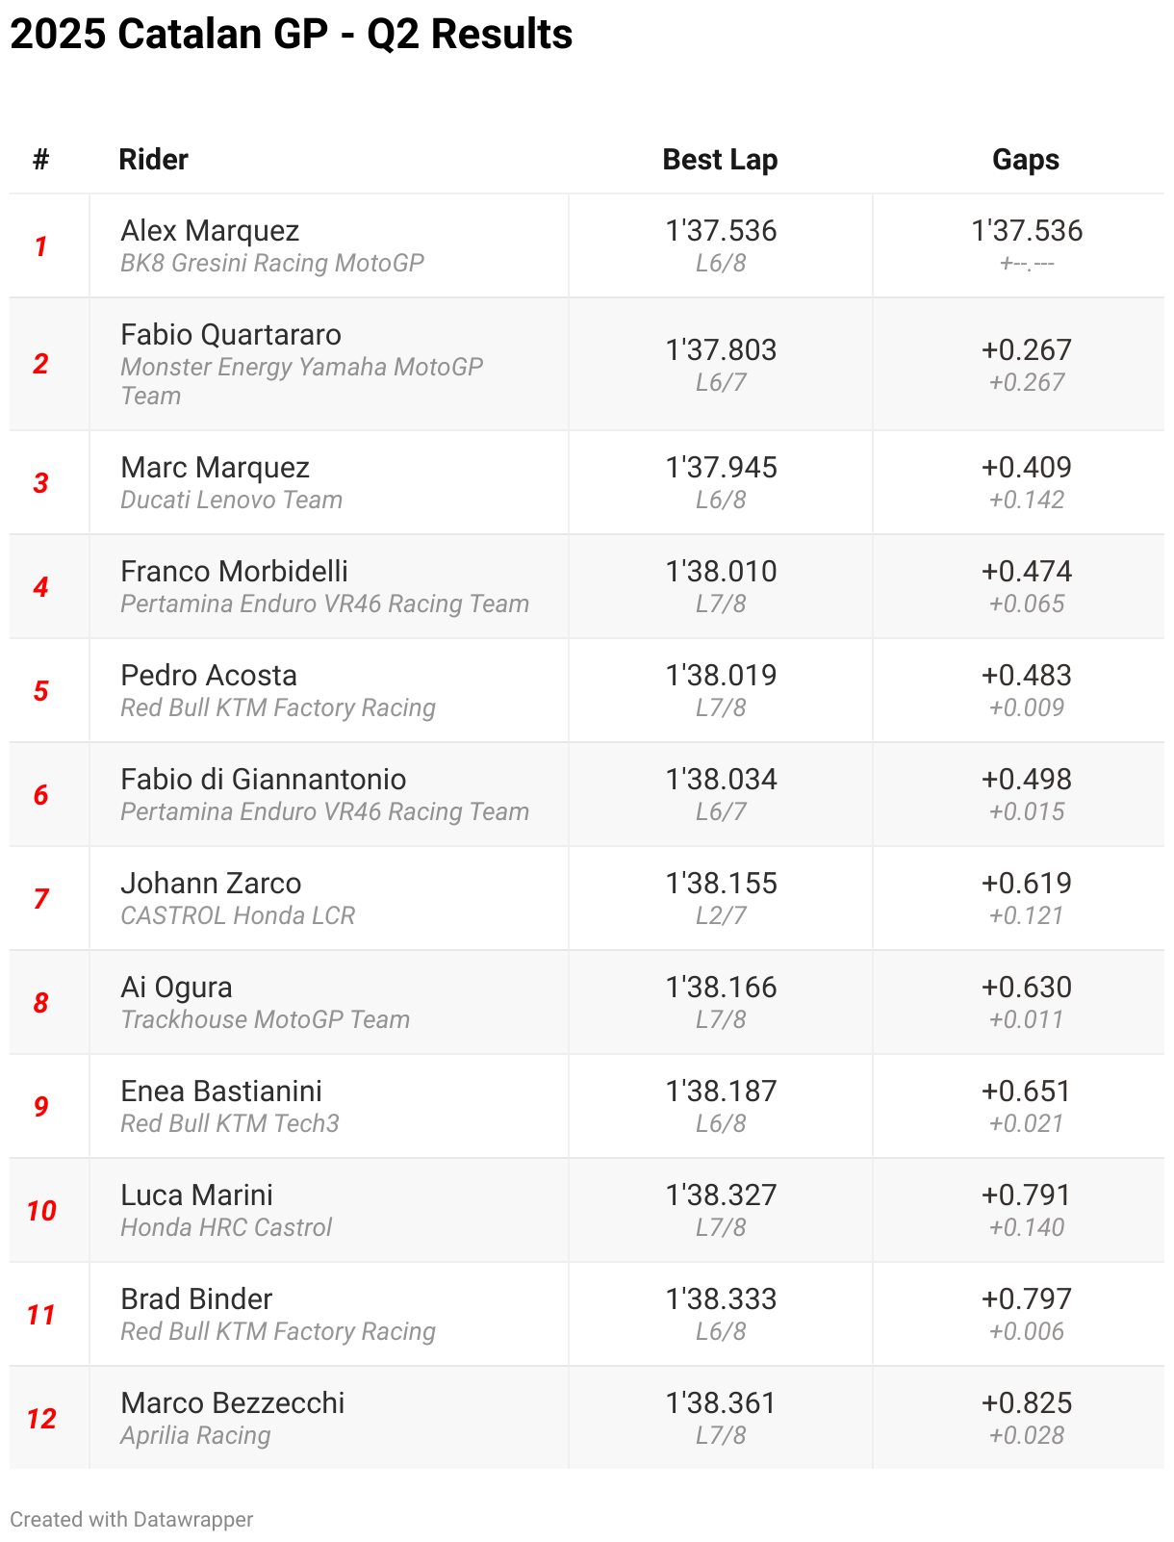The width and height of the screenshot is (1174, 1542).
Task: Click Marco Bezzecchi's rider name
Action: pos(232,1403)
